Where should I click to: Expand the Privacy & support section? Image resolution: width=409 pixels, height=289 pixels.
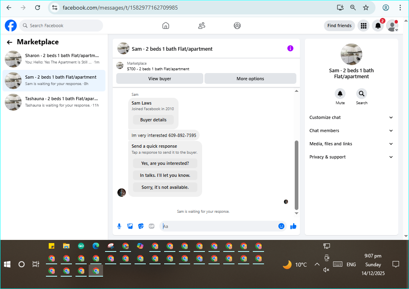(x=351, y=157)
